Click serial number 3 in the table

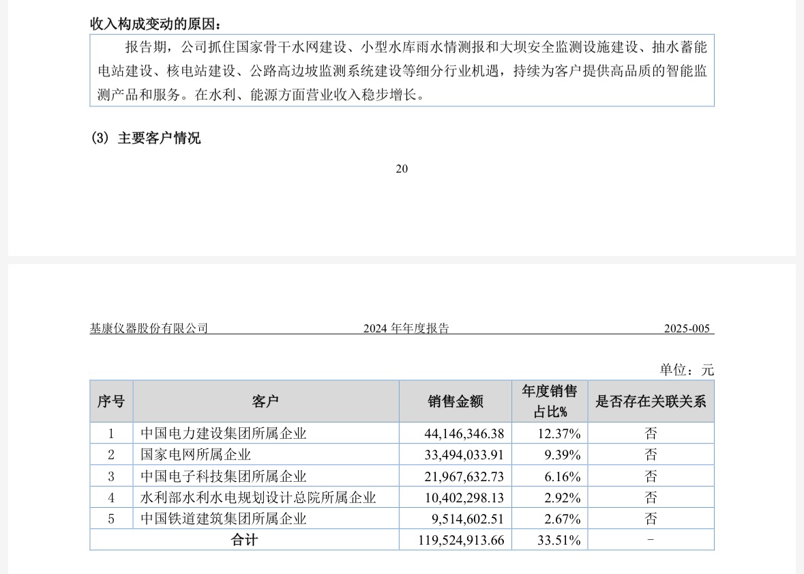[x=111, y=476]
